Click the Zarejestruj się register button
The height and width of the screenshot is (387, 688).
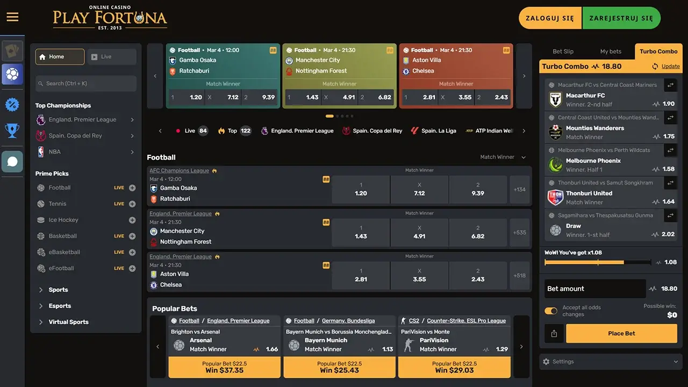[x=621, y=18]
